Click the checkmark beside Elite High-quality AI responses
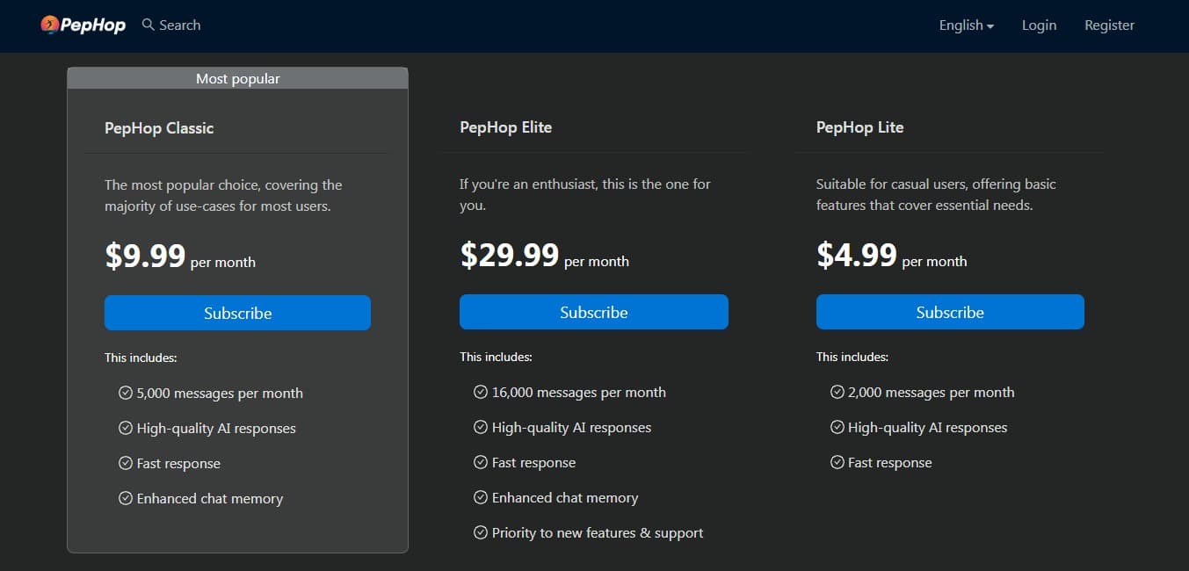 (x=481, y=427)
